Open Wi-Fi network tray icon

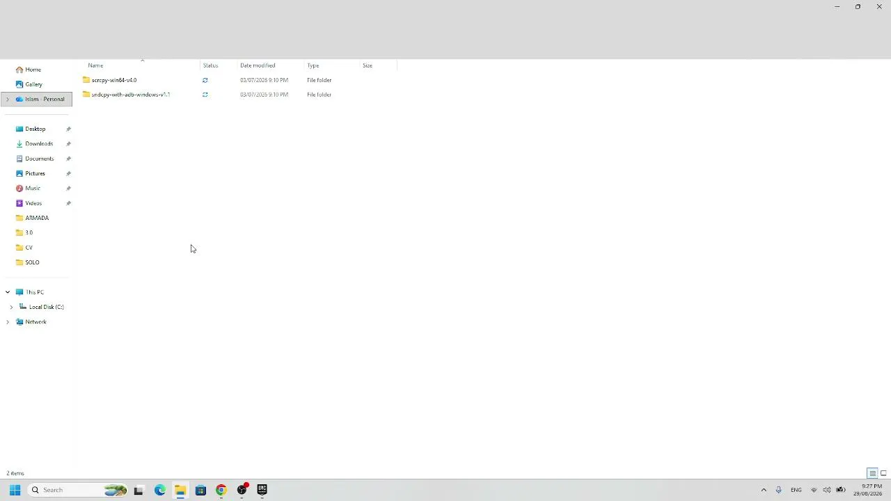coord(814,490)
